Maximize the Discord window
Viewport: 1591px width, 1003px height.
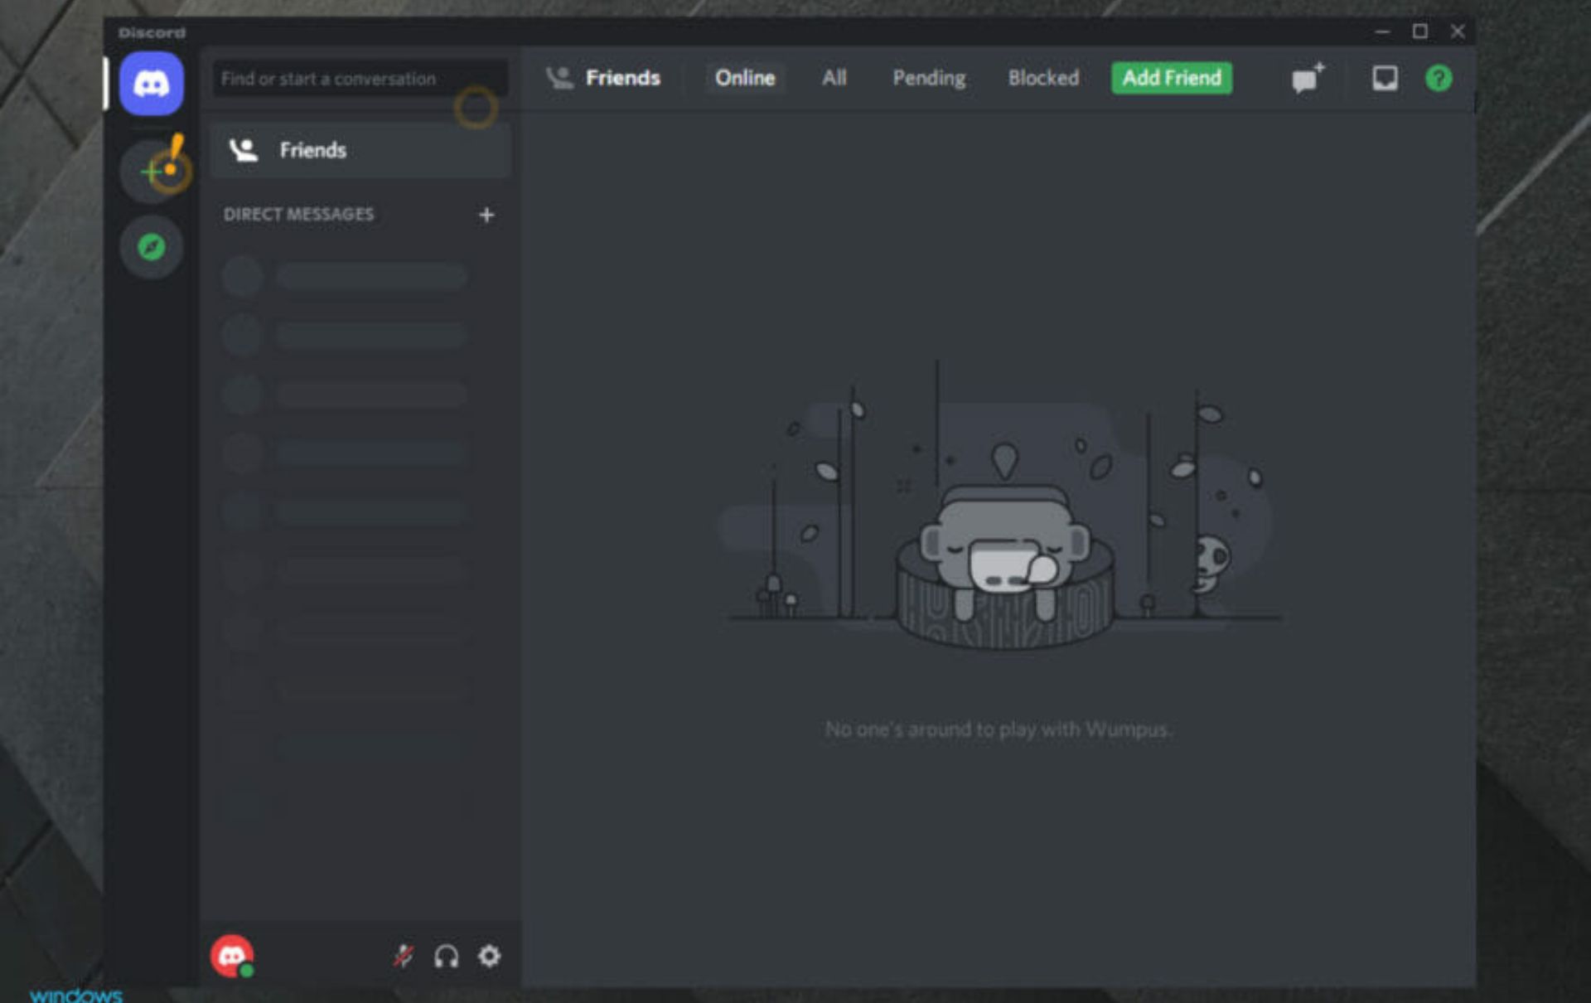(x=1419, y=31)
